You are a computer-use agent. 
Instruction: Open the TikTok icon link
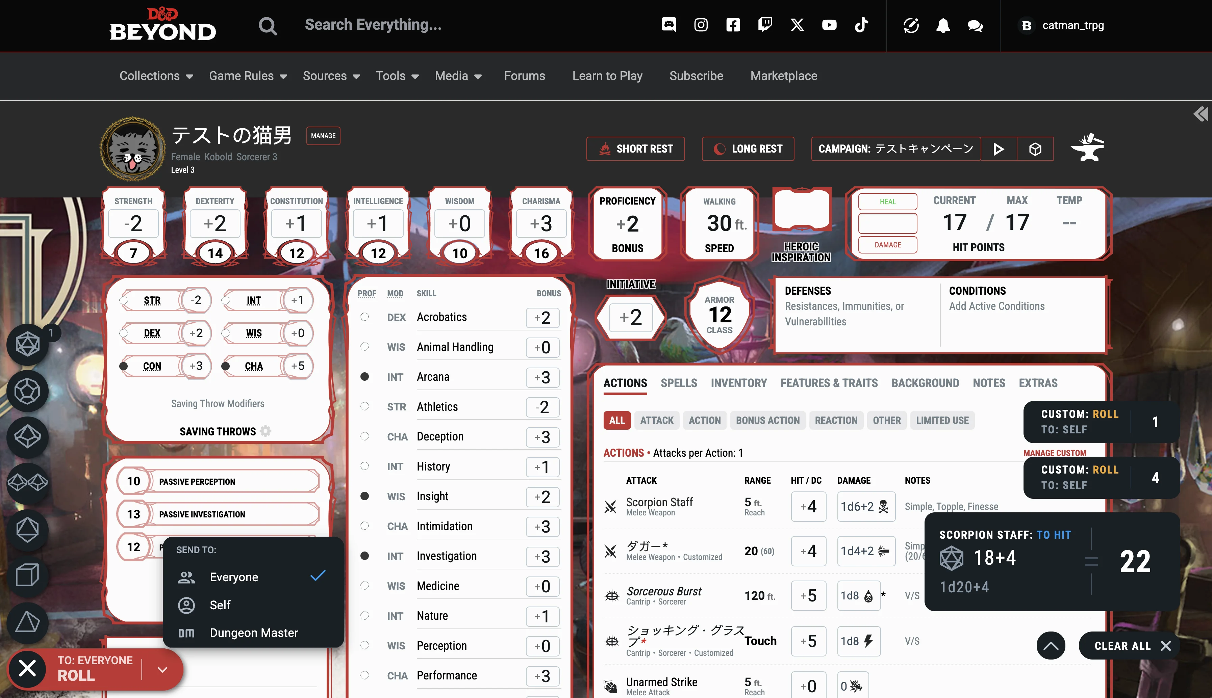tap(861, 25)
